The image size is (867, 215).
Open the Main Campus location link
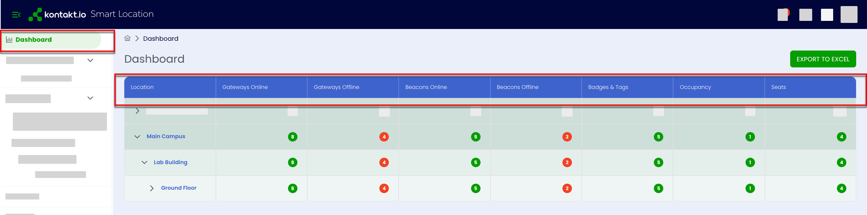click(166, 136)
